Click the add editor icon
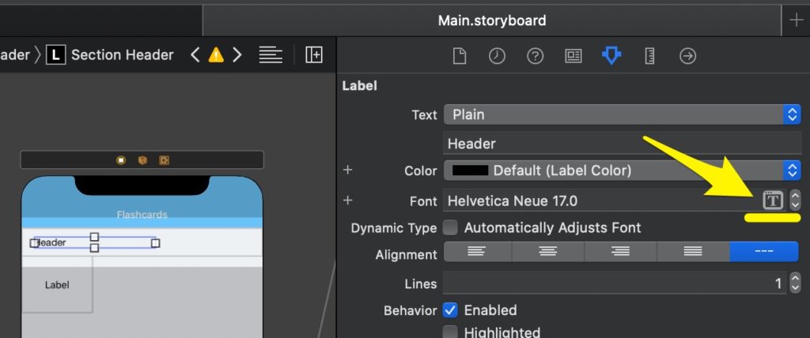The image size is (810, 338). point(313,54)
